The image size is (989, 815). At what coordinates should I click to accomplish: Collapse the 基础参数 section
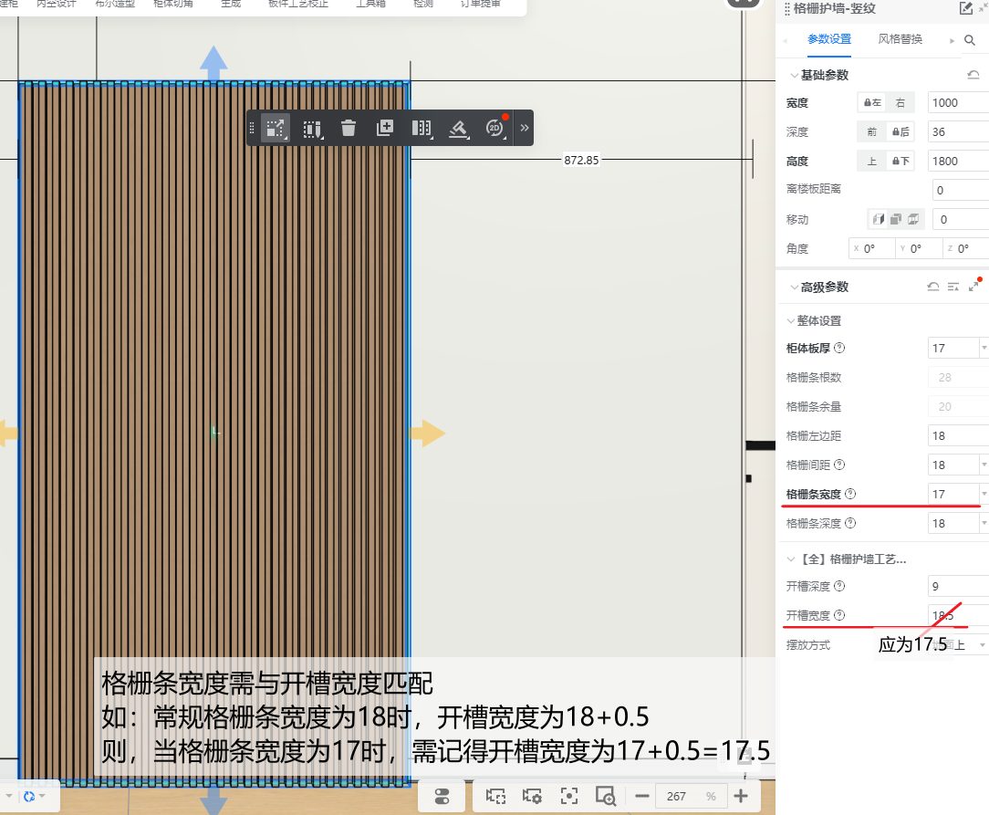pos(790,75)
